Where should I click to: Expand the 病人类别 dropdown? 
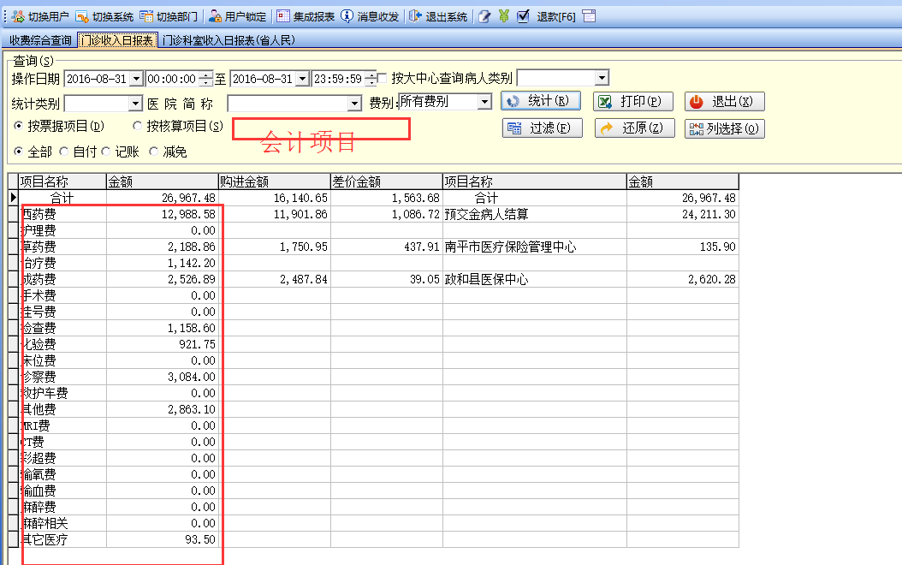(602, 77)
